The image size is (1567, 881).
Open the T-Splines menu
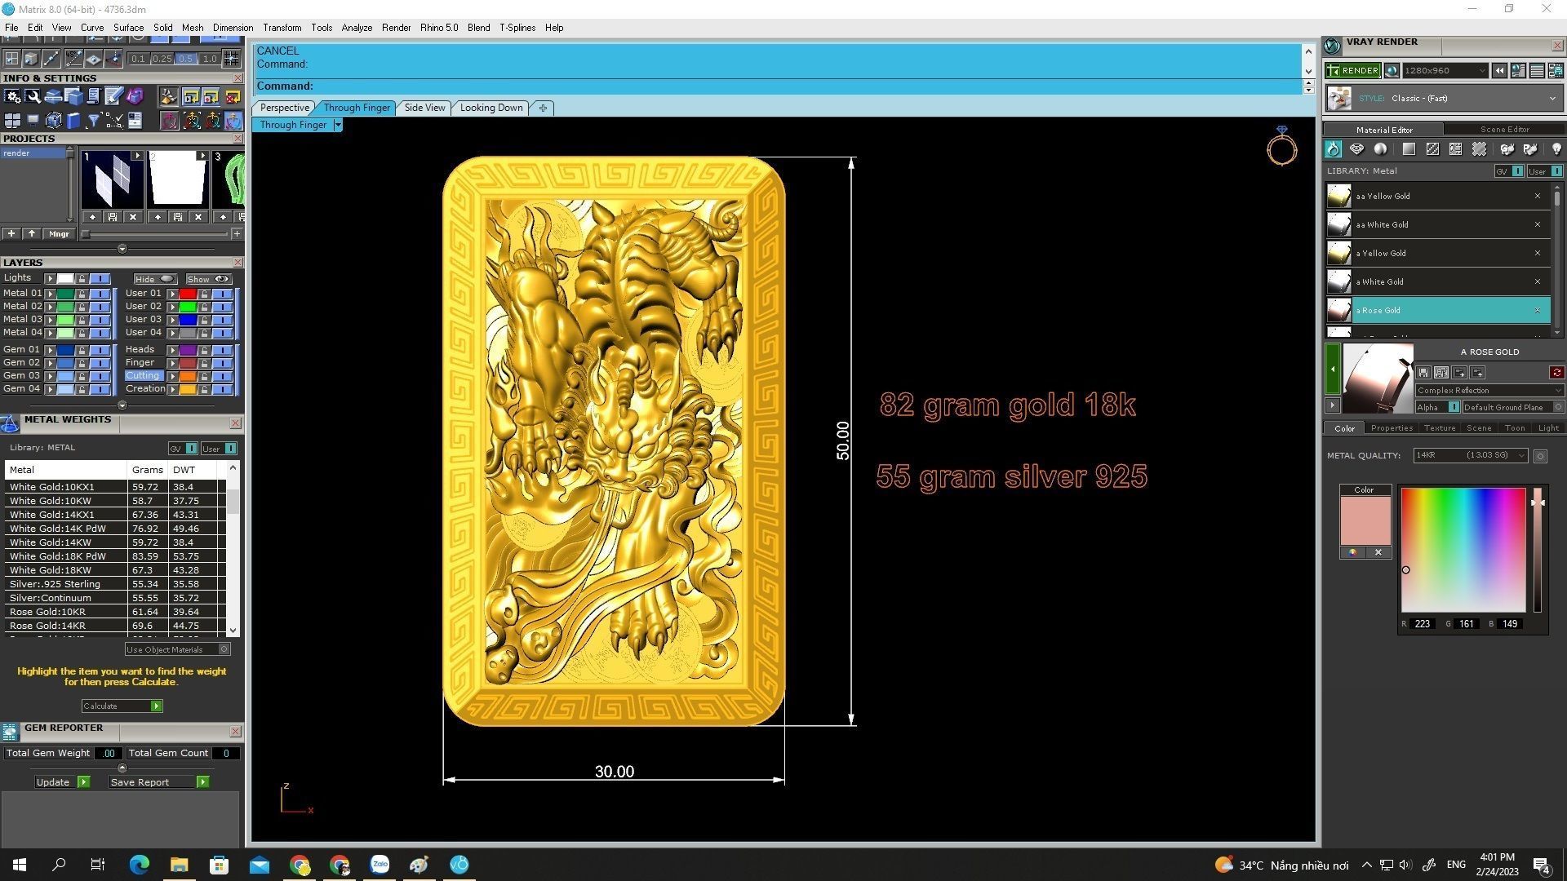[517, 28]
